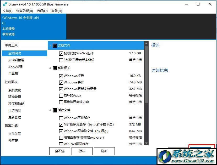Click the 刷新 button to rescan
The image size is (217, 165).
click(x=104, y=151)
